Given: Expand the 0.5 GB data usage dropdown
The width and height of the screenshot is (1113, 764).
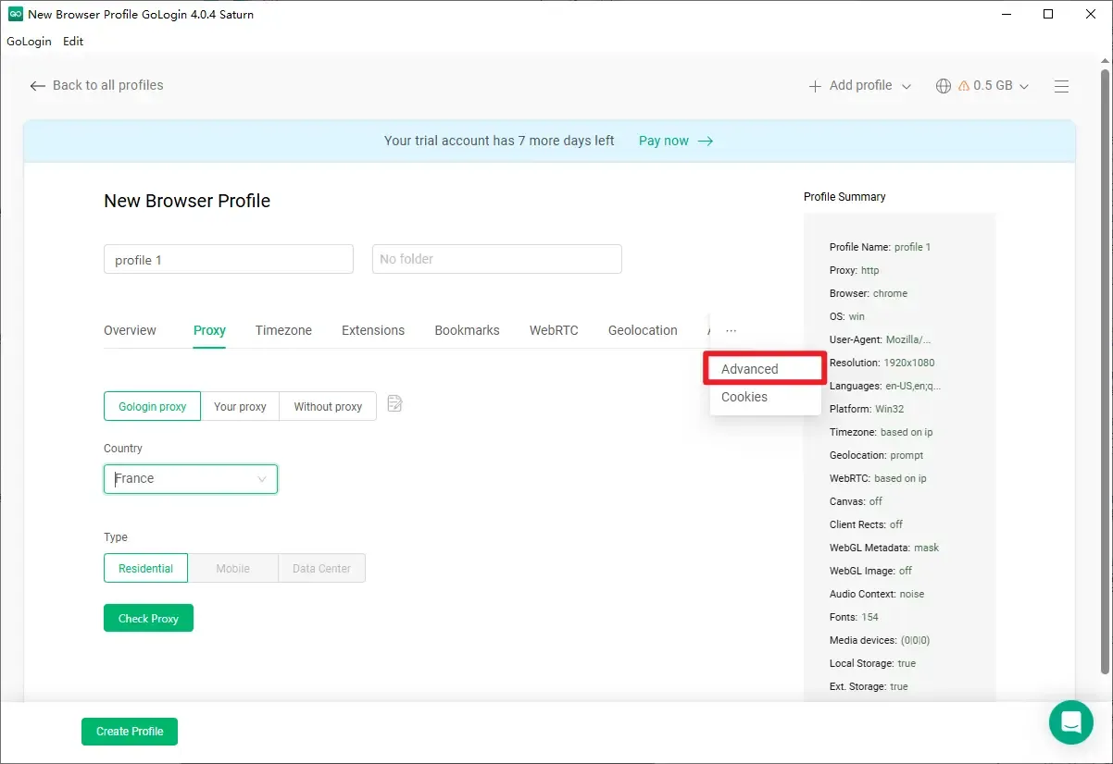Looking at the screenshot, I should pyautogui.click(x=1024, y=85).
